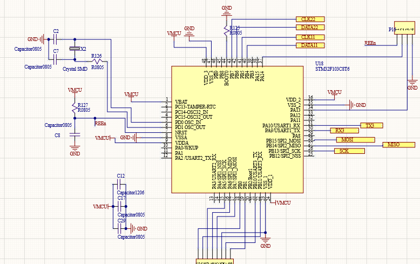Click resistor R126 symbol
The image size is (420, 264).
point(97,61)
